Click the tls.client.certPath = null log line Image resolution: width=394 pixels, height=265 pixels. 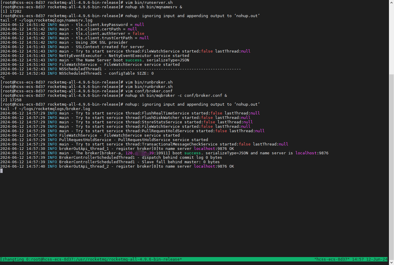pos(69,29)
